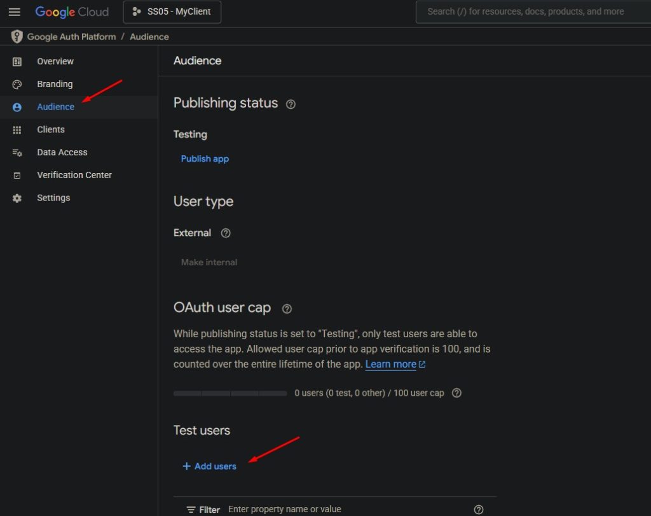Select Audience in the sidebar
Image resolution: width=651 pixels, height=516 pixels.
coord(55,107)
